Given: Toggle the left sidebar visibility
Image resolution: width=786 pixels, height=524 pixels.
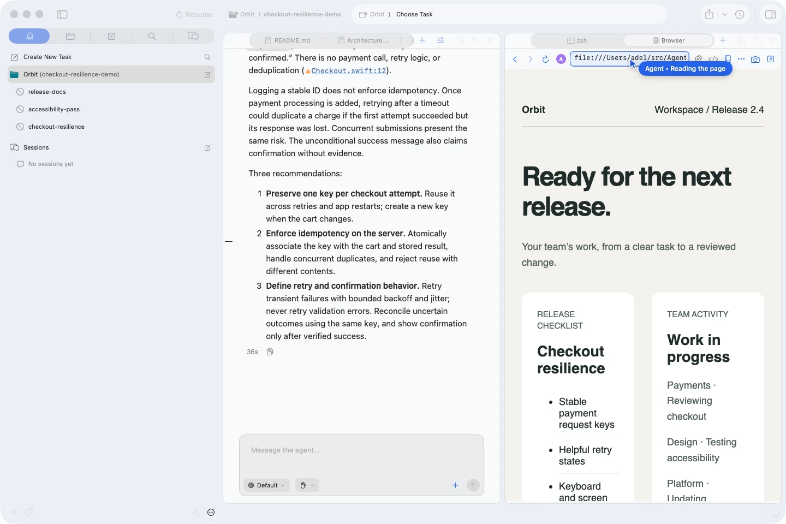Looking at the screenshot, I should [62, 14].
